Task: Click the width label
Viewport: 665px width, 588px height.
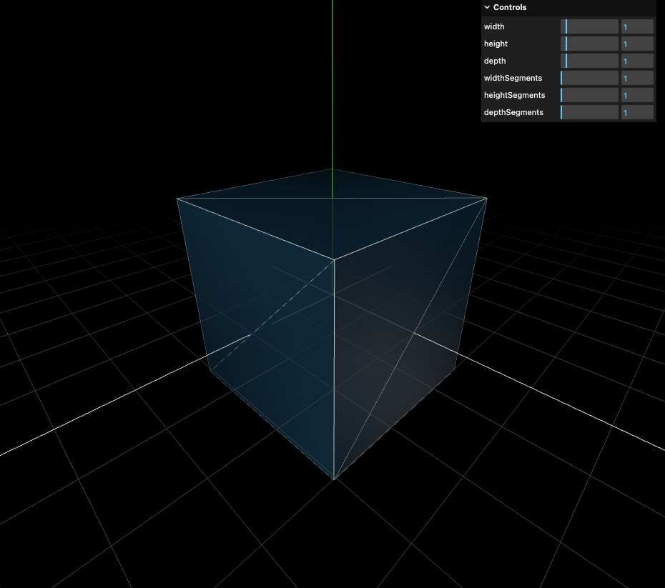Action: pos(494,26)
